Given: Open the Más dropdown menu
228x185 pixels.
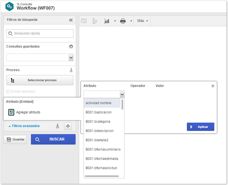Looking at the screenshot, I should tap(142, 21).
